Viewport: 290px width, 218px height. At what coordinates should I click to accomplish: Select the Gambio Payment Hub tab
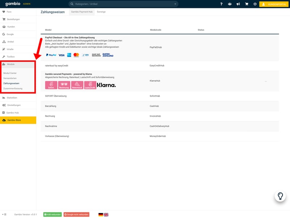(x=82, y=12)
